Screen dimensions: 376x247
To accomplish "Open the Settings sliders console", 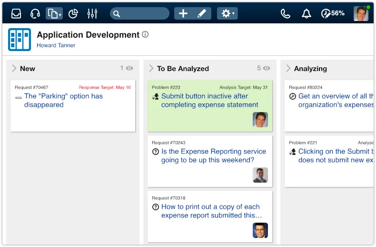I will click(x=92, y=13).
